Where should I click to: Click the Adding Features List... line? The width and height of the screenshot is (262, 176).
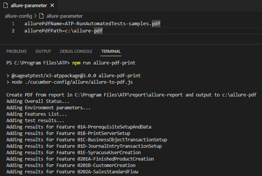36,114
